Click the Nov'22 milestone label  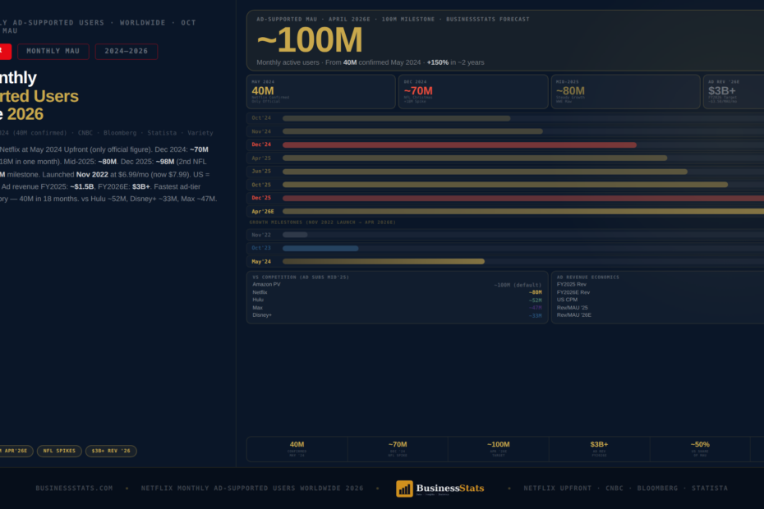tap(261, 235)
